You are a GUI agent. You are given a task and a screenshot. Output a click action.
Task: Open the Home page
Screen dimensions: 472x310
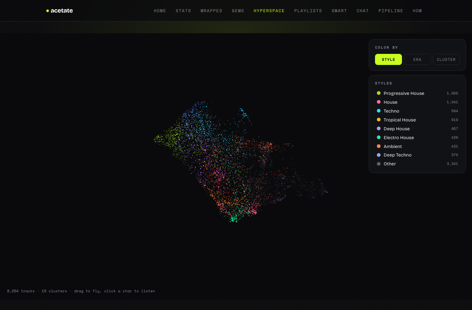point(160,11)
